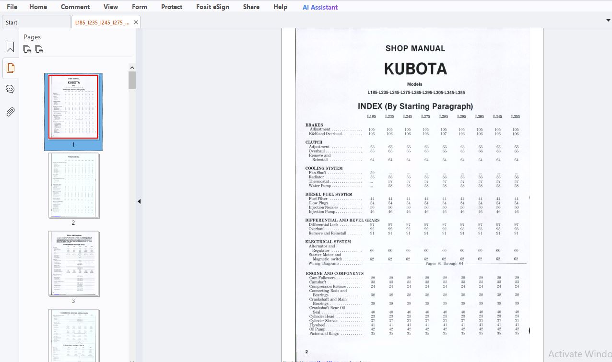Open the document tab list dropdown
612x362 pixels.
point(608,21)
